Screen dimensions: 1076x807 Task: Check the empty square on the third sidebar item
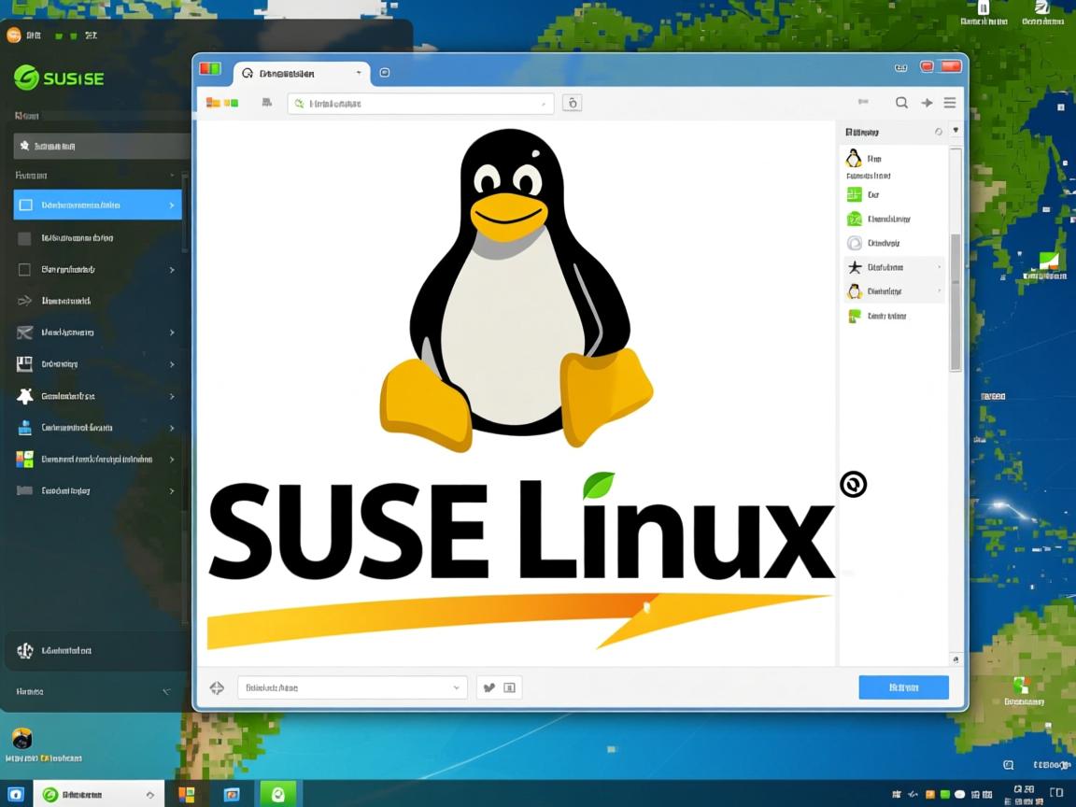pyautogui.click(x=22, y=269)
